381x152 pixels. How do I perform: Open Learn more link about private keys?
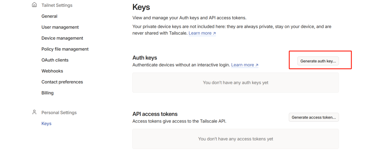coord(202,33)
